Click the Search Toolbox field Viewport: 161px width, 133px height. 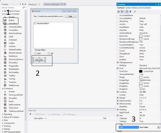point(12,8)
